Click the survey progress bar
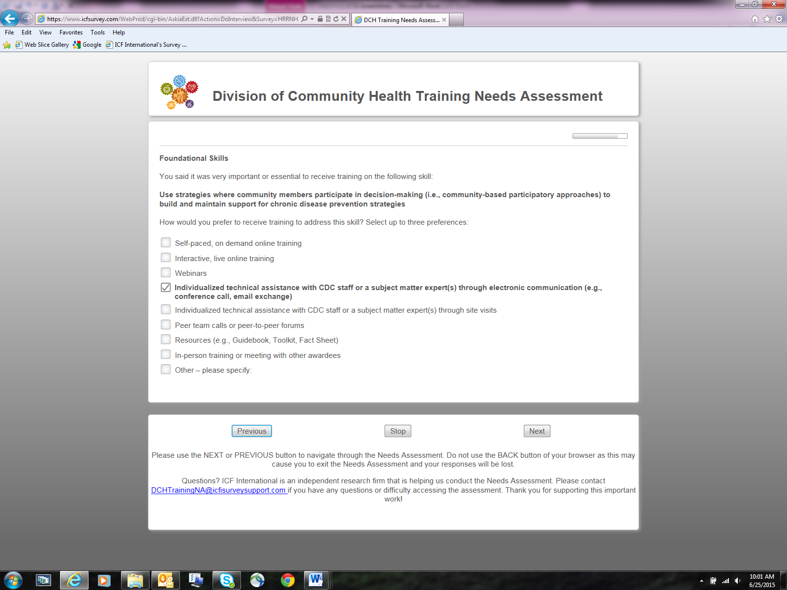The width and height of the screenshot is (787, 590). [600, 136]
